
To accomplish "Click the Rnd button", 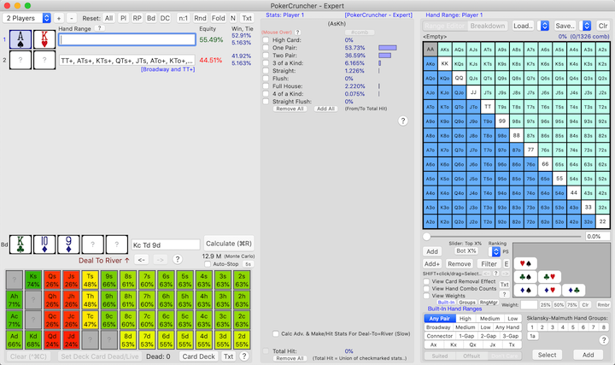I will [200, 18].
